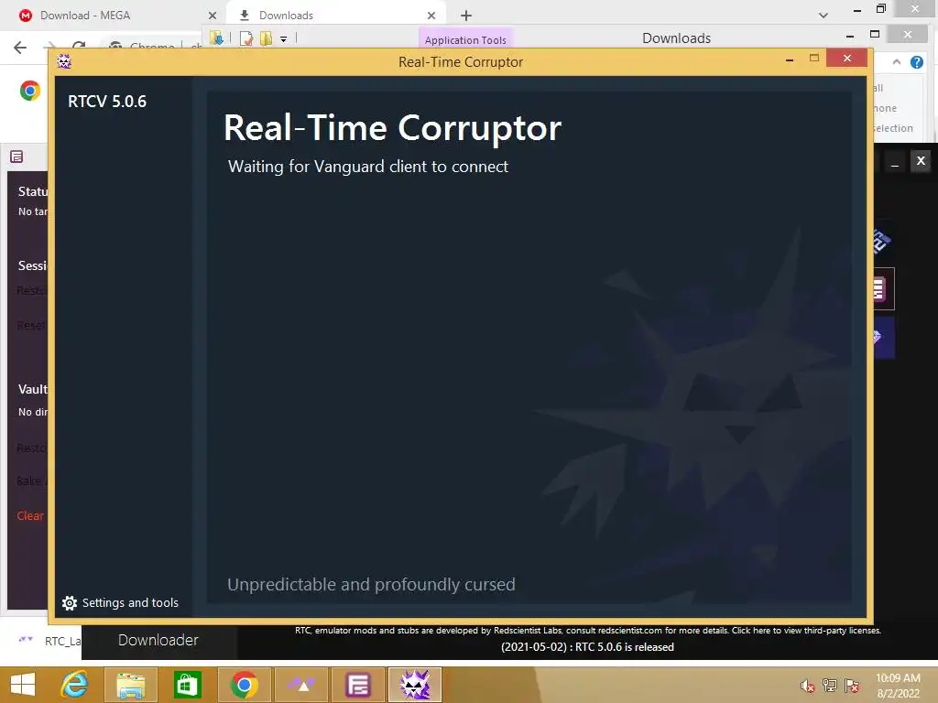Click the purple sidebar icon in the back window
Image resolution: width=938 pixels, height=703 pixels.
point(16,157)
